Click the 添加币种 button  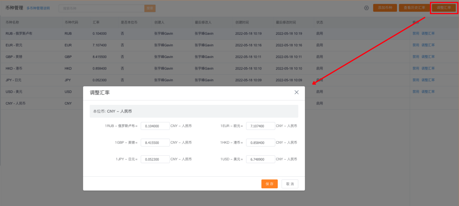pyautogui.click(x=385, y=8)
